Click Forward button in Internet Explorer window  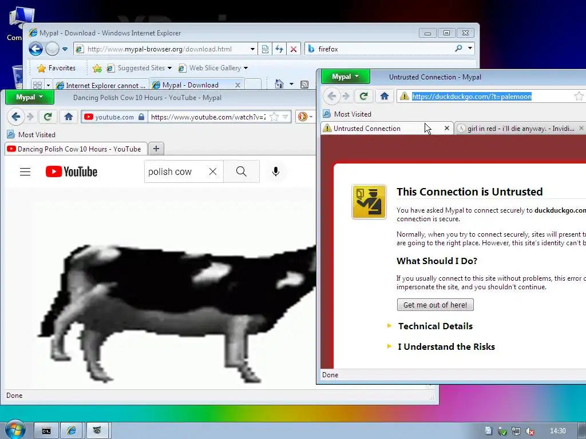pos(52,49)
